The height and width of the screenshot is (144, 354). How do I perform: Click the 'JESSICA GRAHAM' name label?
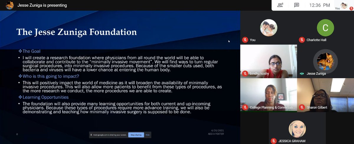(x=291, y=141)
